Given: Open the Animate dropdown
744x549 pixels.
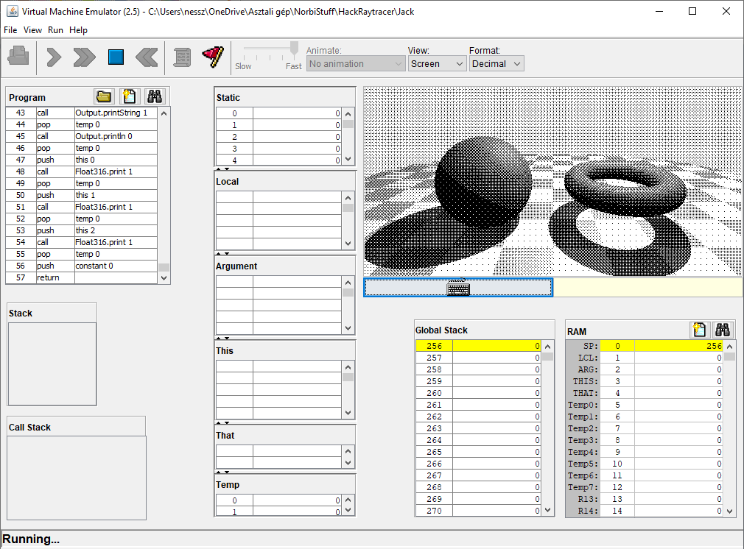Looking at the screenshot, I should pos(356,64).
